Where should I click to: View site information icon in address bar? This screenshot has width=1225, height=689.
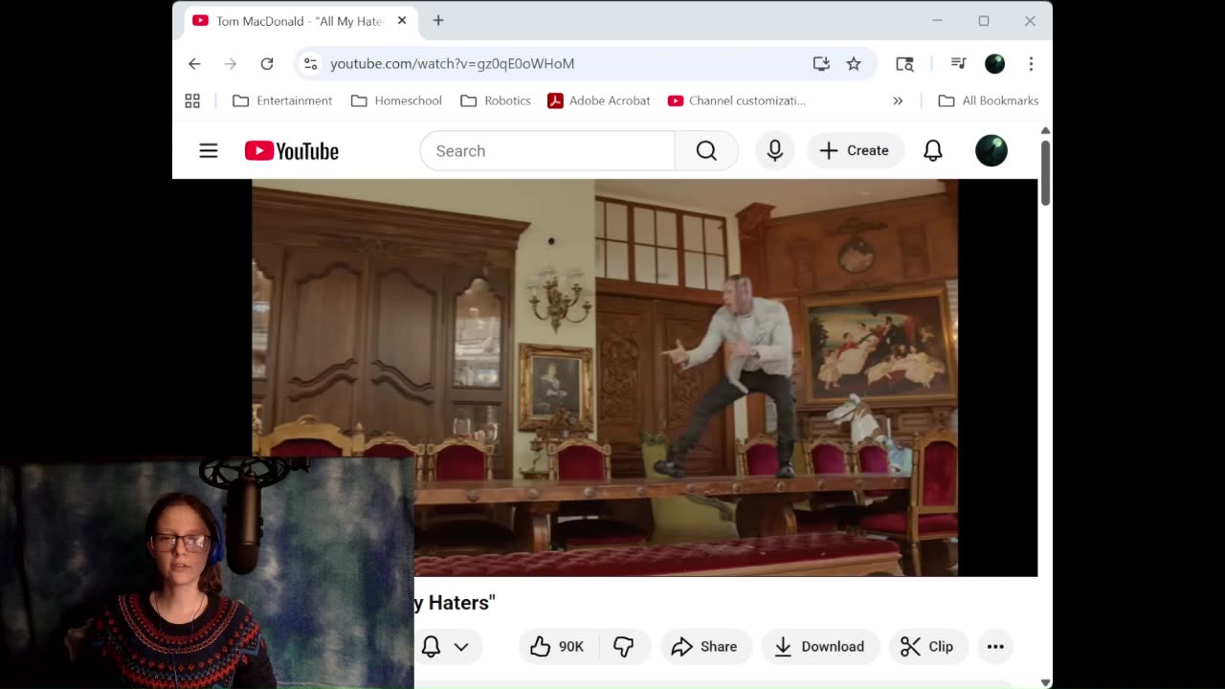coord(310,64)
